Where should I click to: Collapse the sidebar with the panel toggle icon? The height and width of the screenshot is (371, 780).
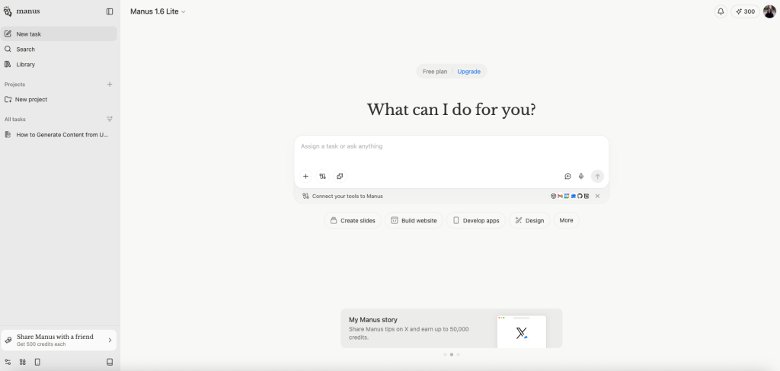(110, 11)
